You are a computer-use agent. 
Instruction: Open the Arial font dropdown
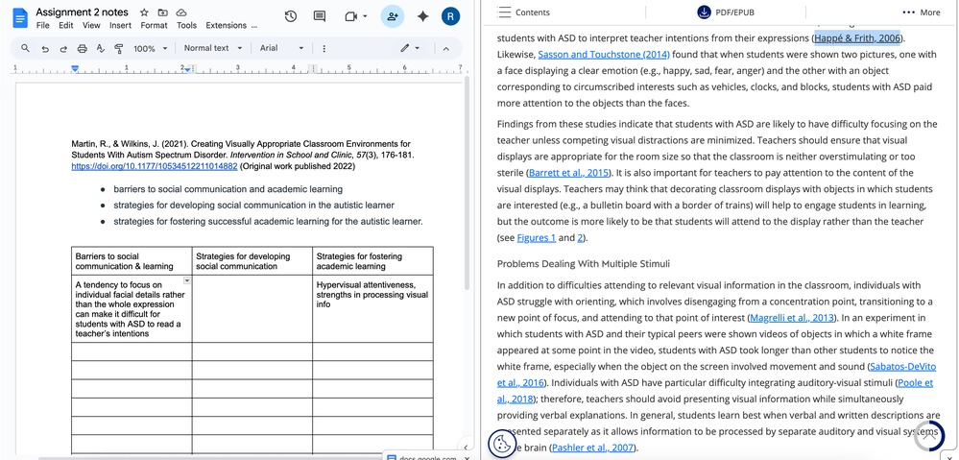[281, 48]
